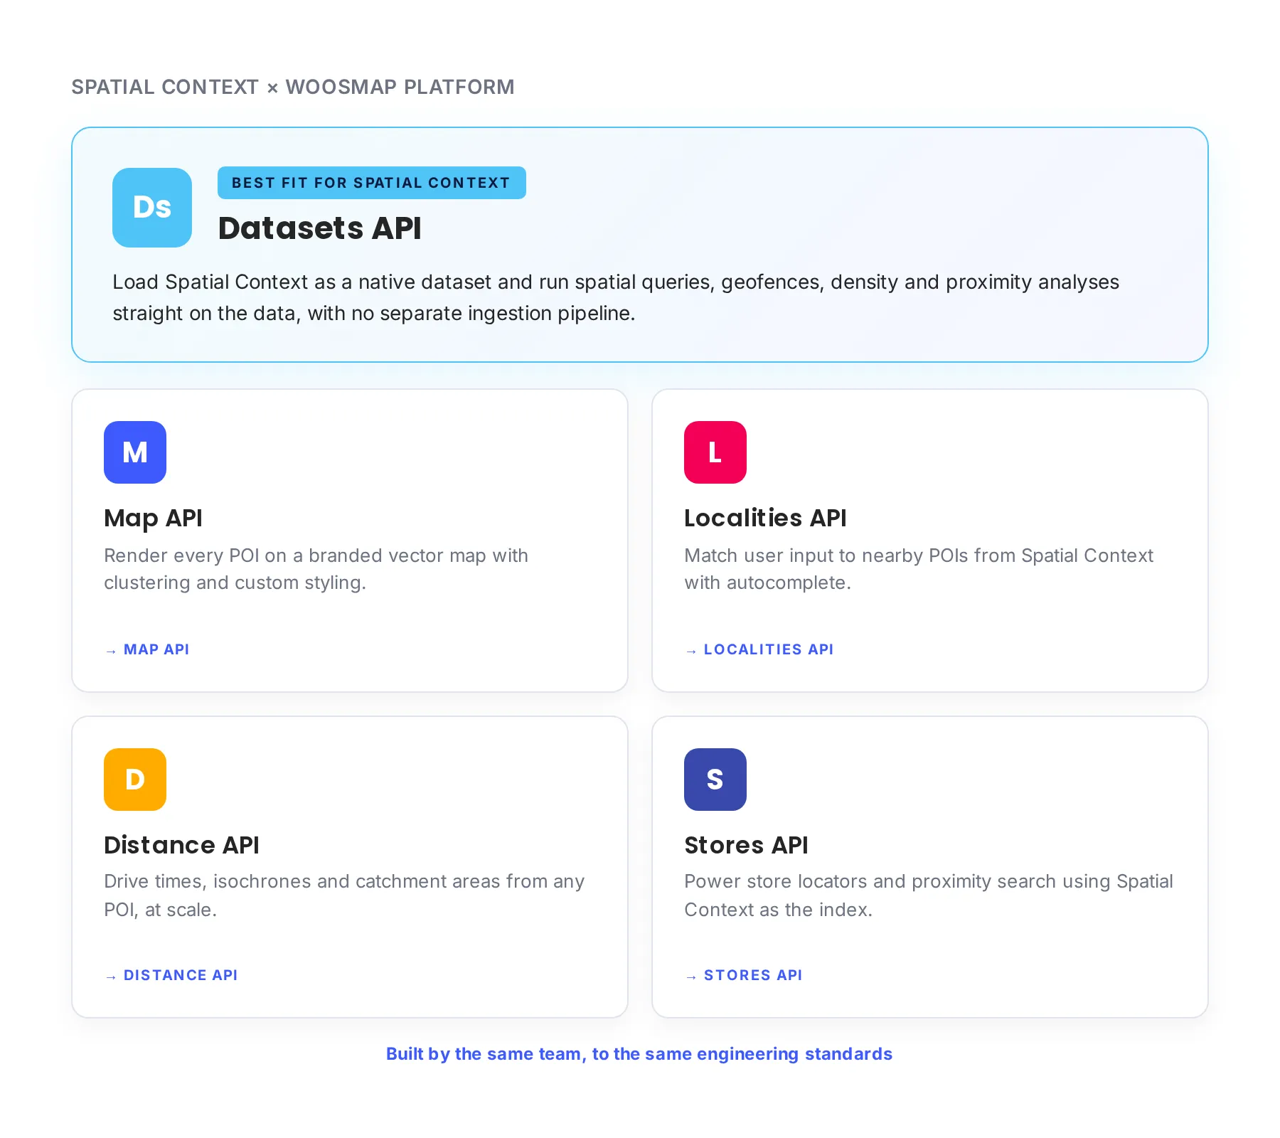The height and width of the screenshot is (1138, 1280).
Task: Open the LOCALITIES API link
Action: tap(769, 649)
